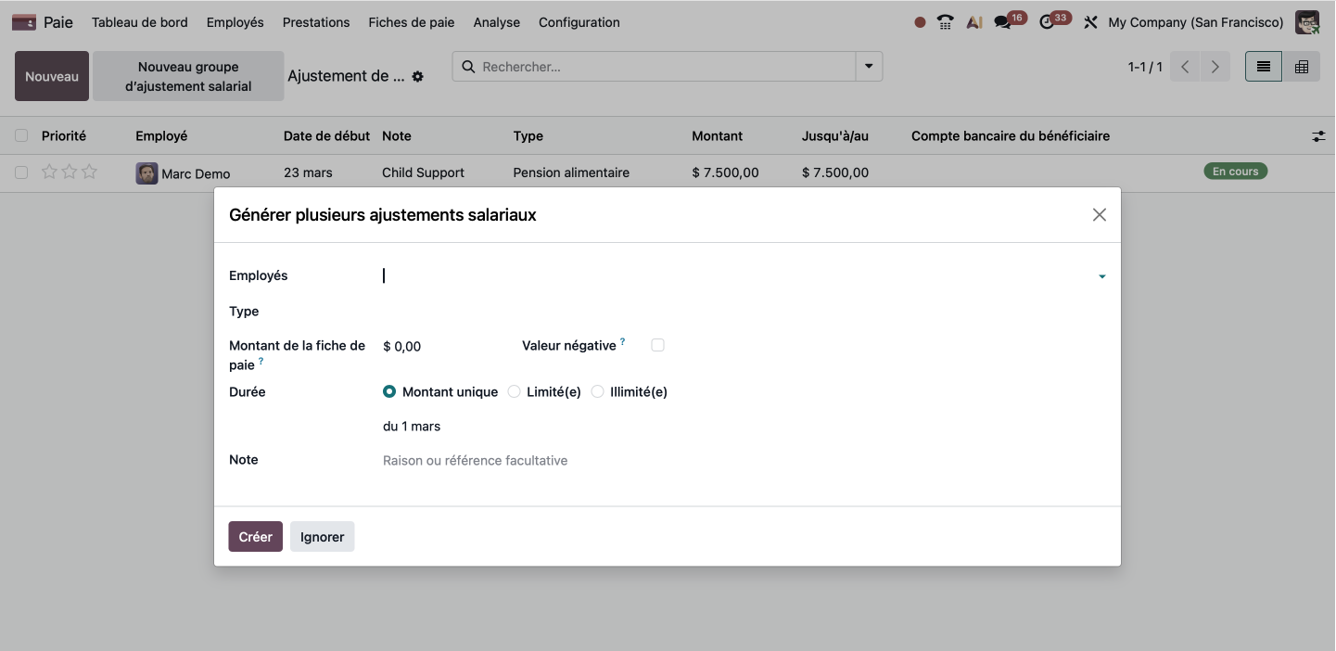
Task: Open the debug tools wrench icon
Action: (x=1090, y=22)
